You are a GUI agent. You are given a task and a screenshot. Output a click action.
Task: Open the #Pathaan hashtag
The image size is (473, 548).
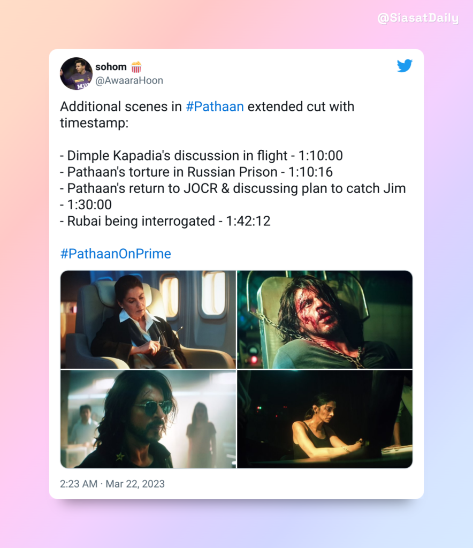(x=215, y=106)
